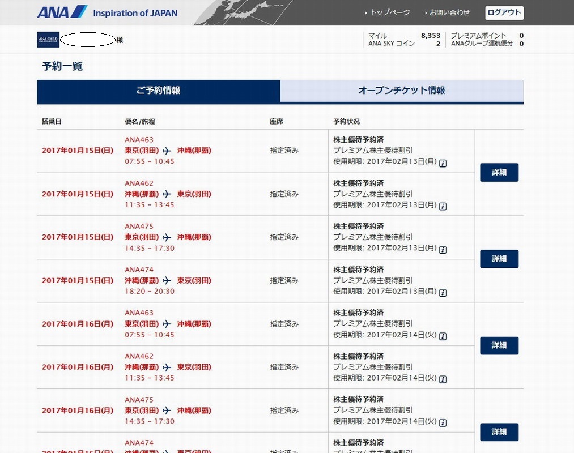Click 株主優待予約済 status for ANA463 January 15

(358, 140)
